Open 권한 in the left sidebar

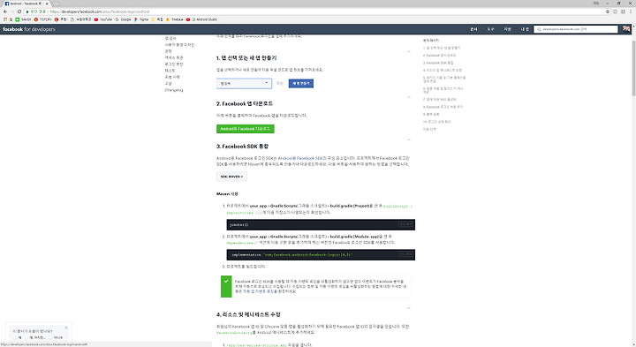click(169, 51)
